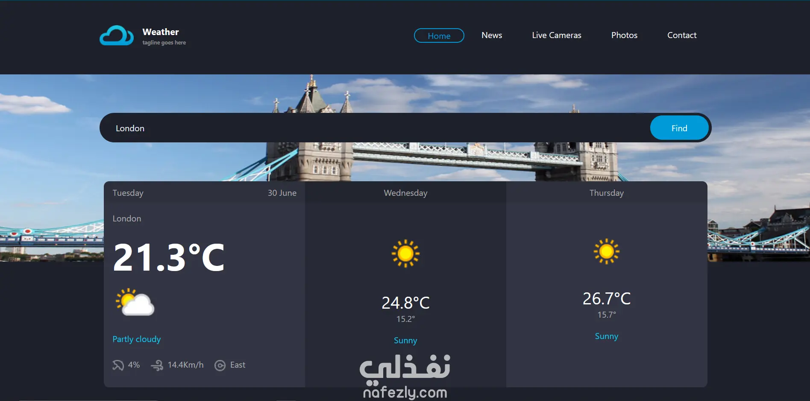Go to the News page
Screen dimensions: 810x401
(x=492, y=35)
